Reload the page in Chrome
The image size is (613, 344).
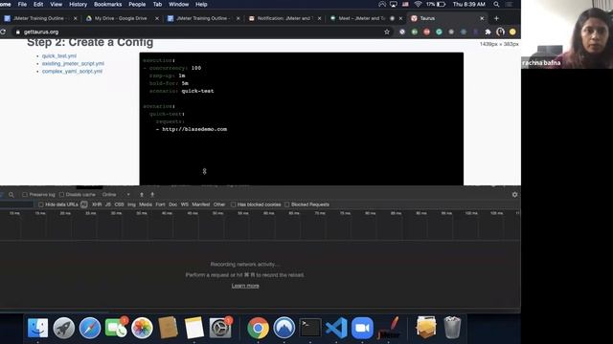(x=3, y=32)
